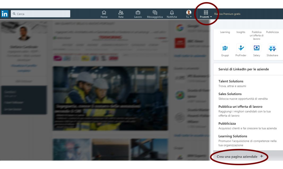Click the LinkedIn logo icon
This screenshot has width=283, height=169.
point(5,14)
